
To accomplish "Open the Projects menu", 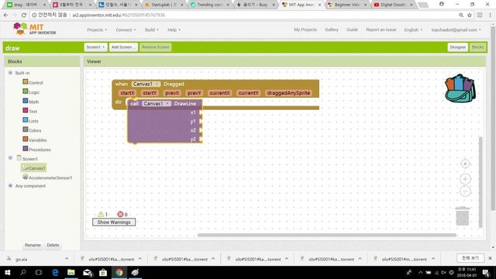I will click(x=97, y=29).
